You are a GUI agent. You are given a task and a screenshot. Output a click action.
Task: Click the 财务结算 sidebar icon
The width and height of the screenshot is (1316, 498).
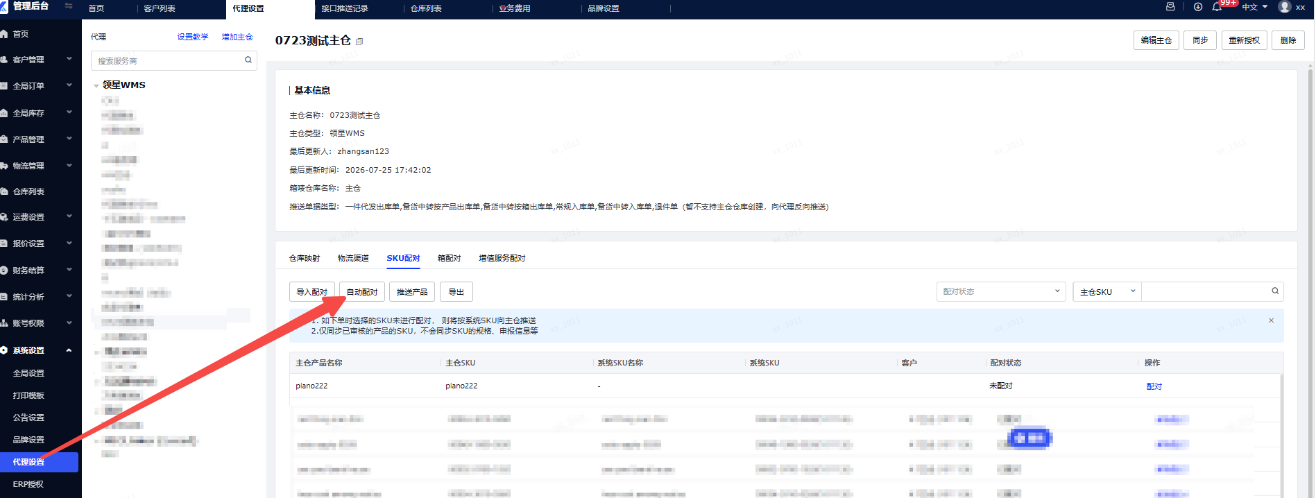4,271
